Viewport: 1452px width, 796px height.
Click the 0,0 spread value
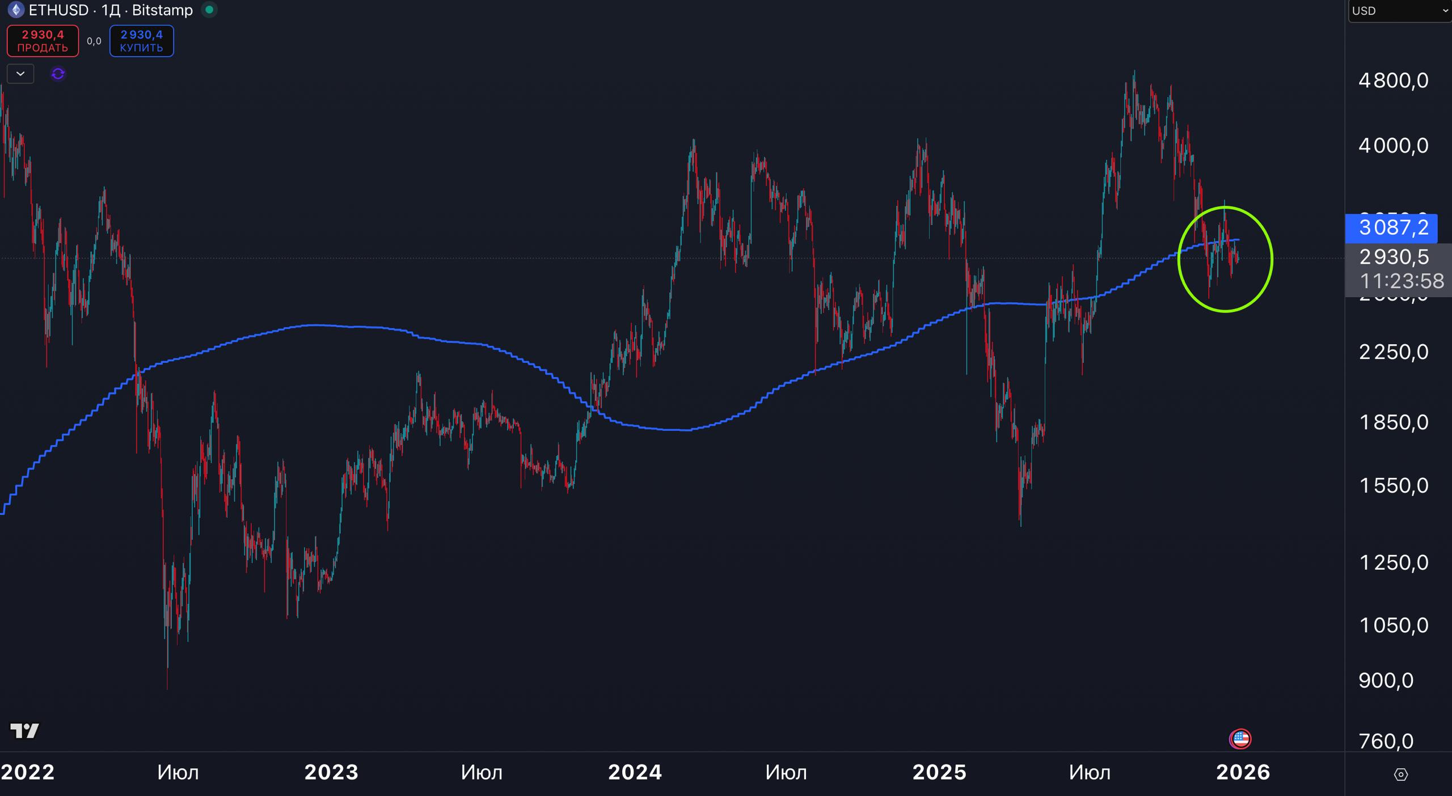click(94, 41)
